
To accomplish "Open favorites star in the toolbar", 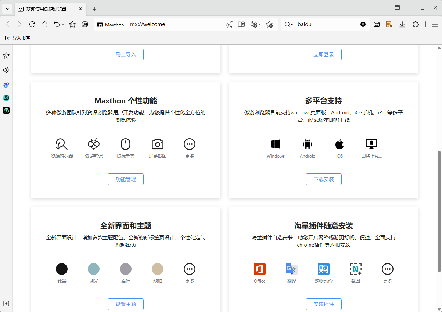I will [x=72, y=24].
